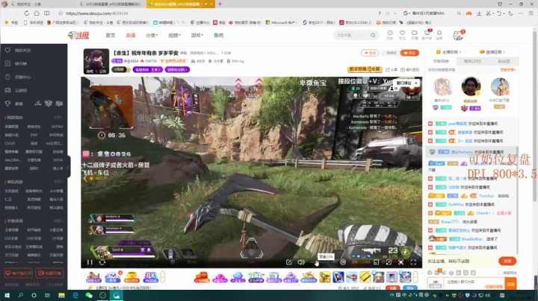Click the orange 关注 follow button near title
Screen dimensions: 538x301
coord(409,53)
